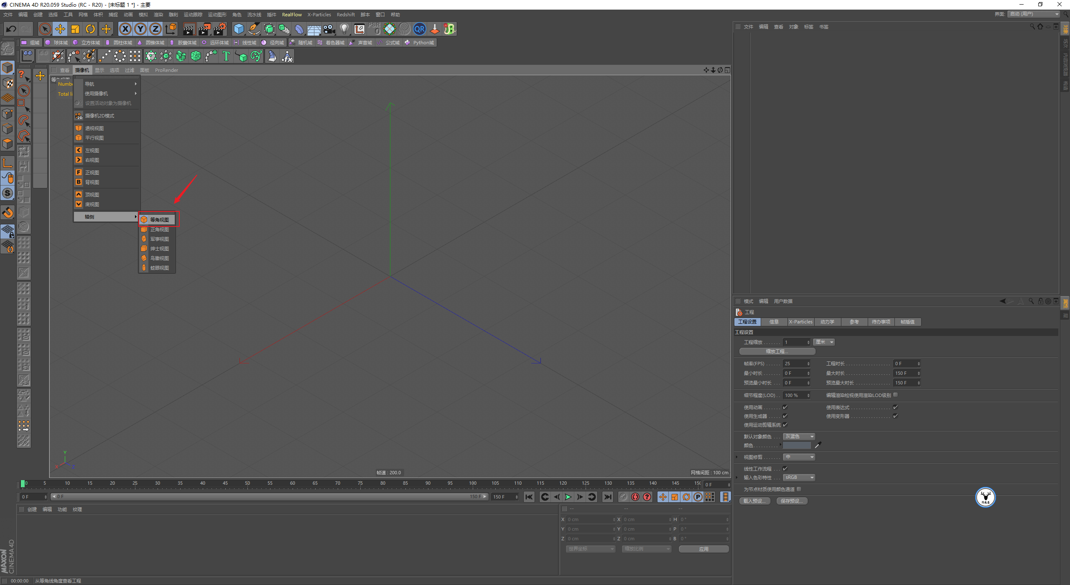Toggle the 使用动画 checkbox
The image size is (1070, 585).
point(785,407)
